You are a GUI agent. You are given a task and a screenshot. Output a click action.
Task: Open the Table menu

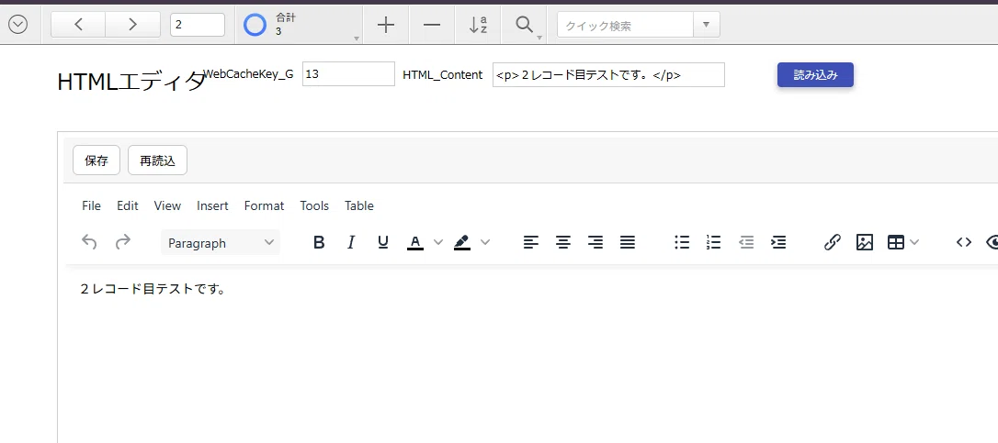tap(359, 206)
